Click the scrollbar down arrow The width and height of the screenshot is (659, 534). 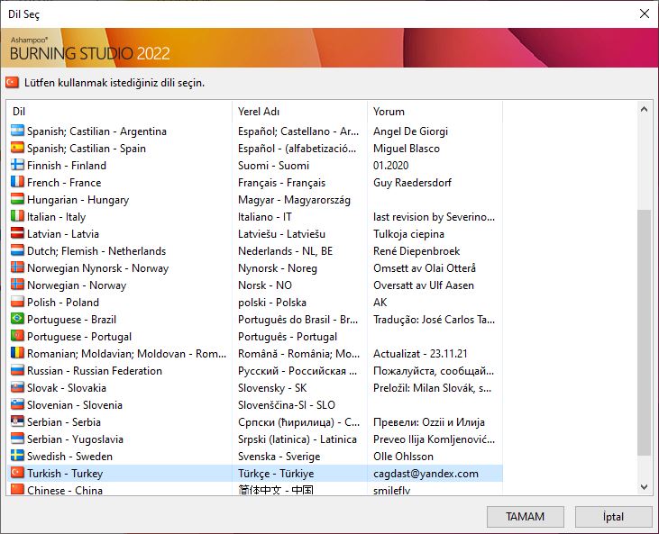point(644,487)
